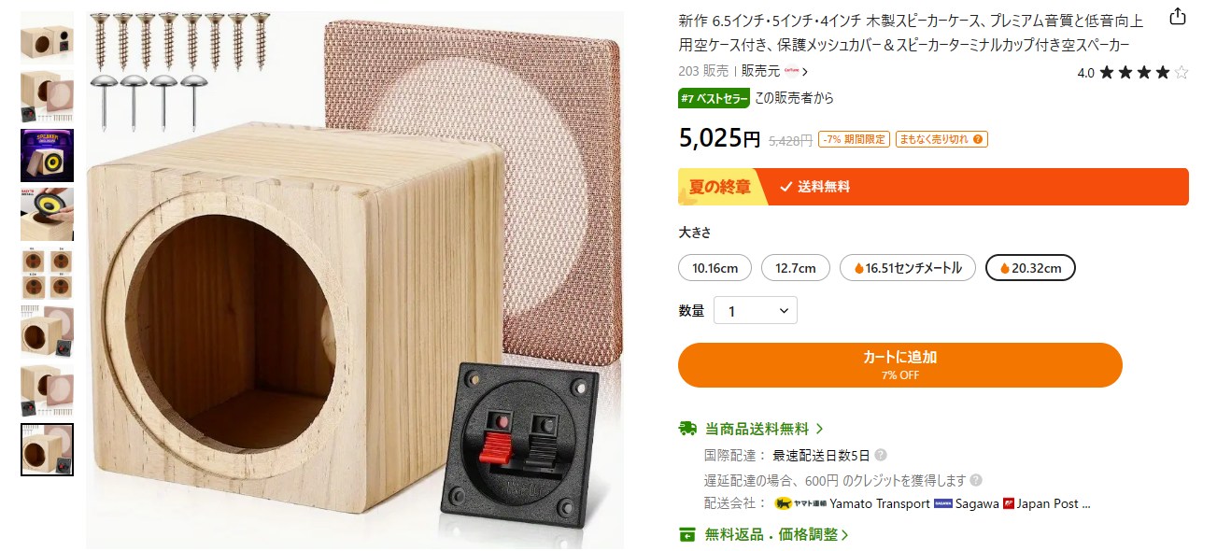
Task: Click the star rating icons
Action: 1144,72
